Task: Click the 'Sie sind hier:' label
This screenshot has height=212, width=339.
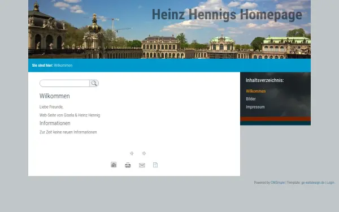Action: 42,66
